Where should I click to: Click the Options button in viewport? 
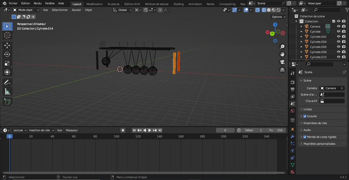pos(278,17)
